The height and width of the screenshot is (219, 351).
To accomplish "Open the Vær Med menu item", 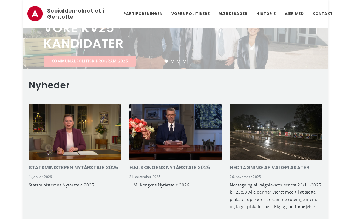I will [x=294, y=14].
